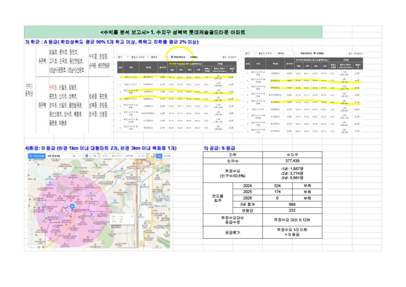The width and height of the screenshot is (406, 287).
Task: Click the 적정수요 대비 0.12배 cell
Action: coord(293,220)
